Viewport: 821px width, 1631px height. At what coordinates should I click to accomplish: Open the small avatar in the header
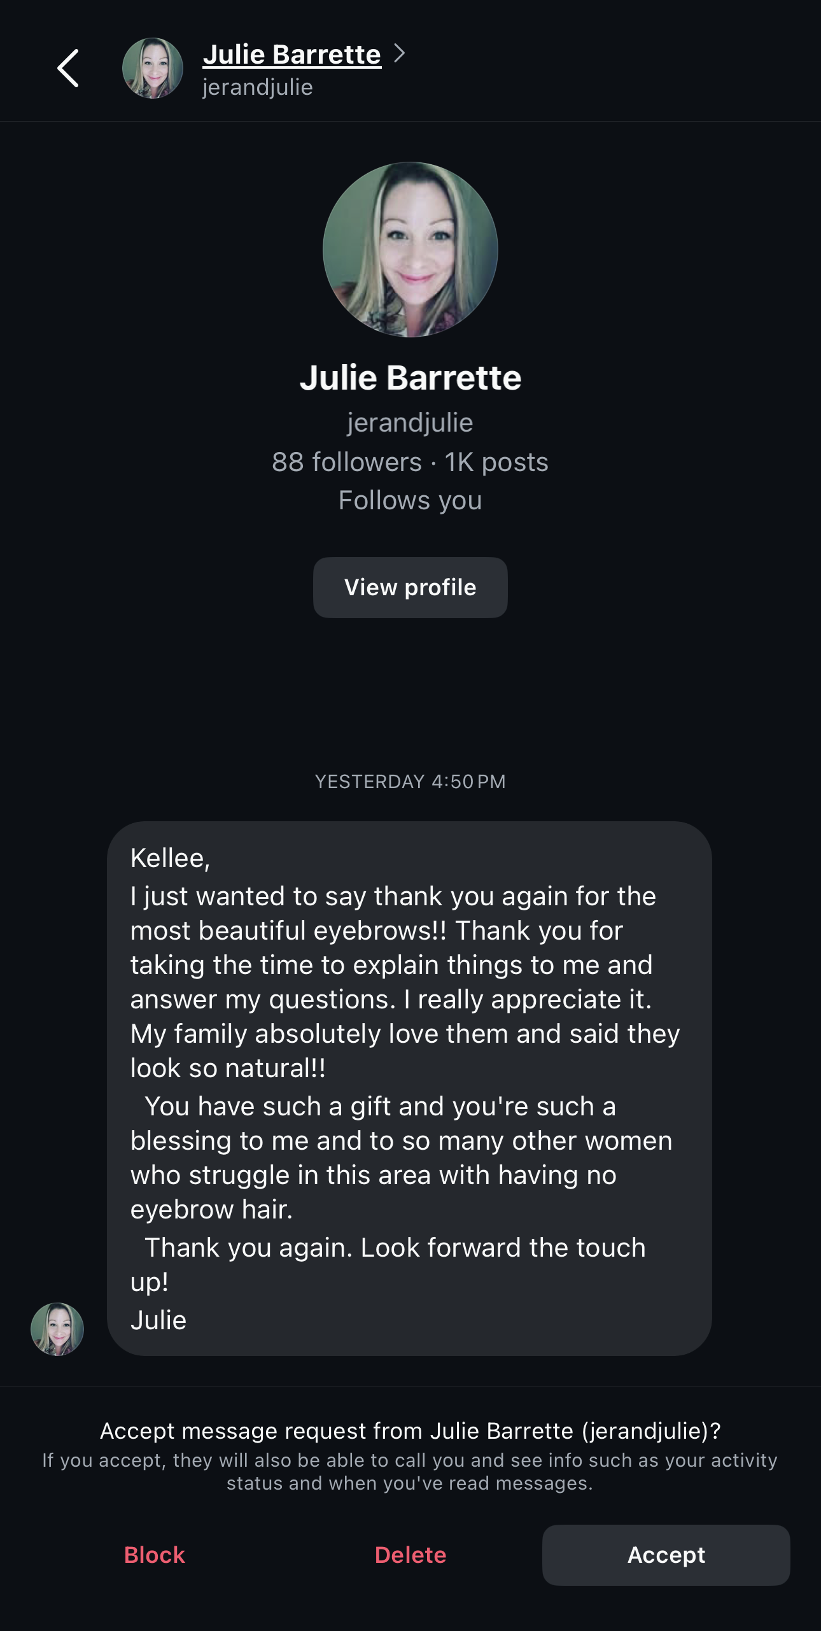click(153, 68)
